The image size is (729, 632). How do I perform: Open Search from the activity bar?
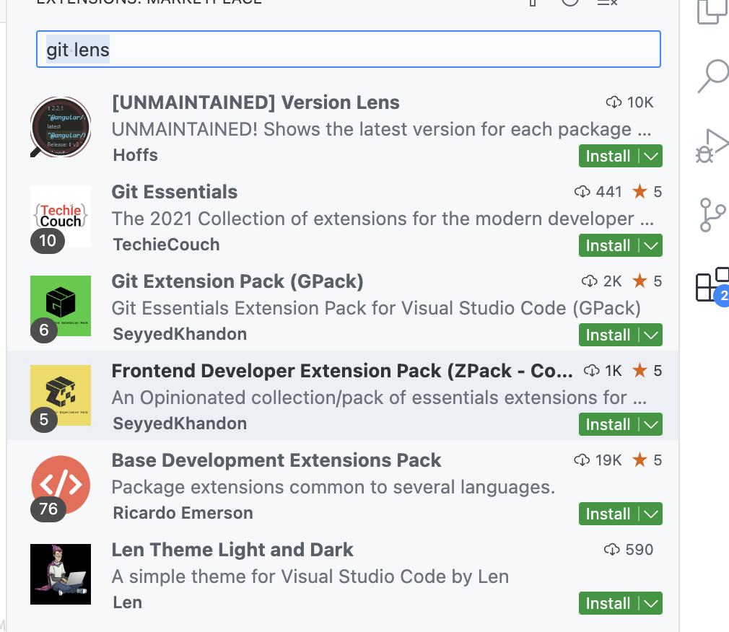click(x=713, y=74)
